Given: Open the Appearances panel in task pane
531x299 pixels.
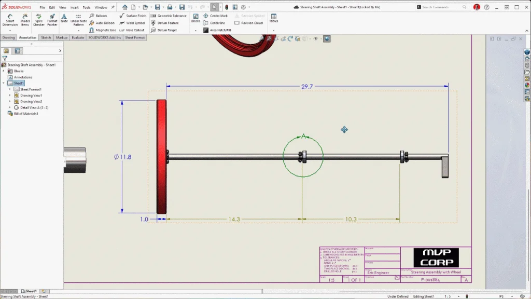Looking at the screenshot, I should [x=527, y=85].
